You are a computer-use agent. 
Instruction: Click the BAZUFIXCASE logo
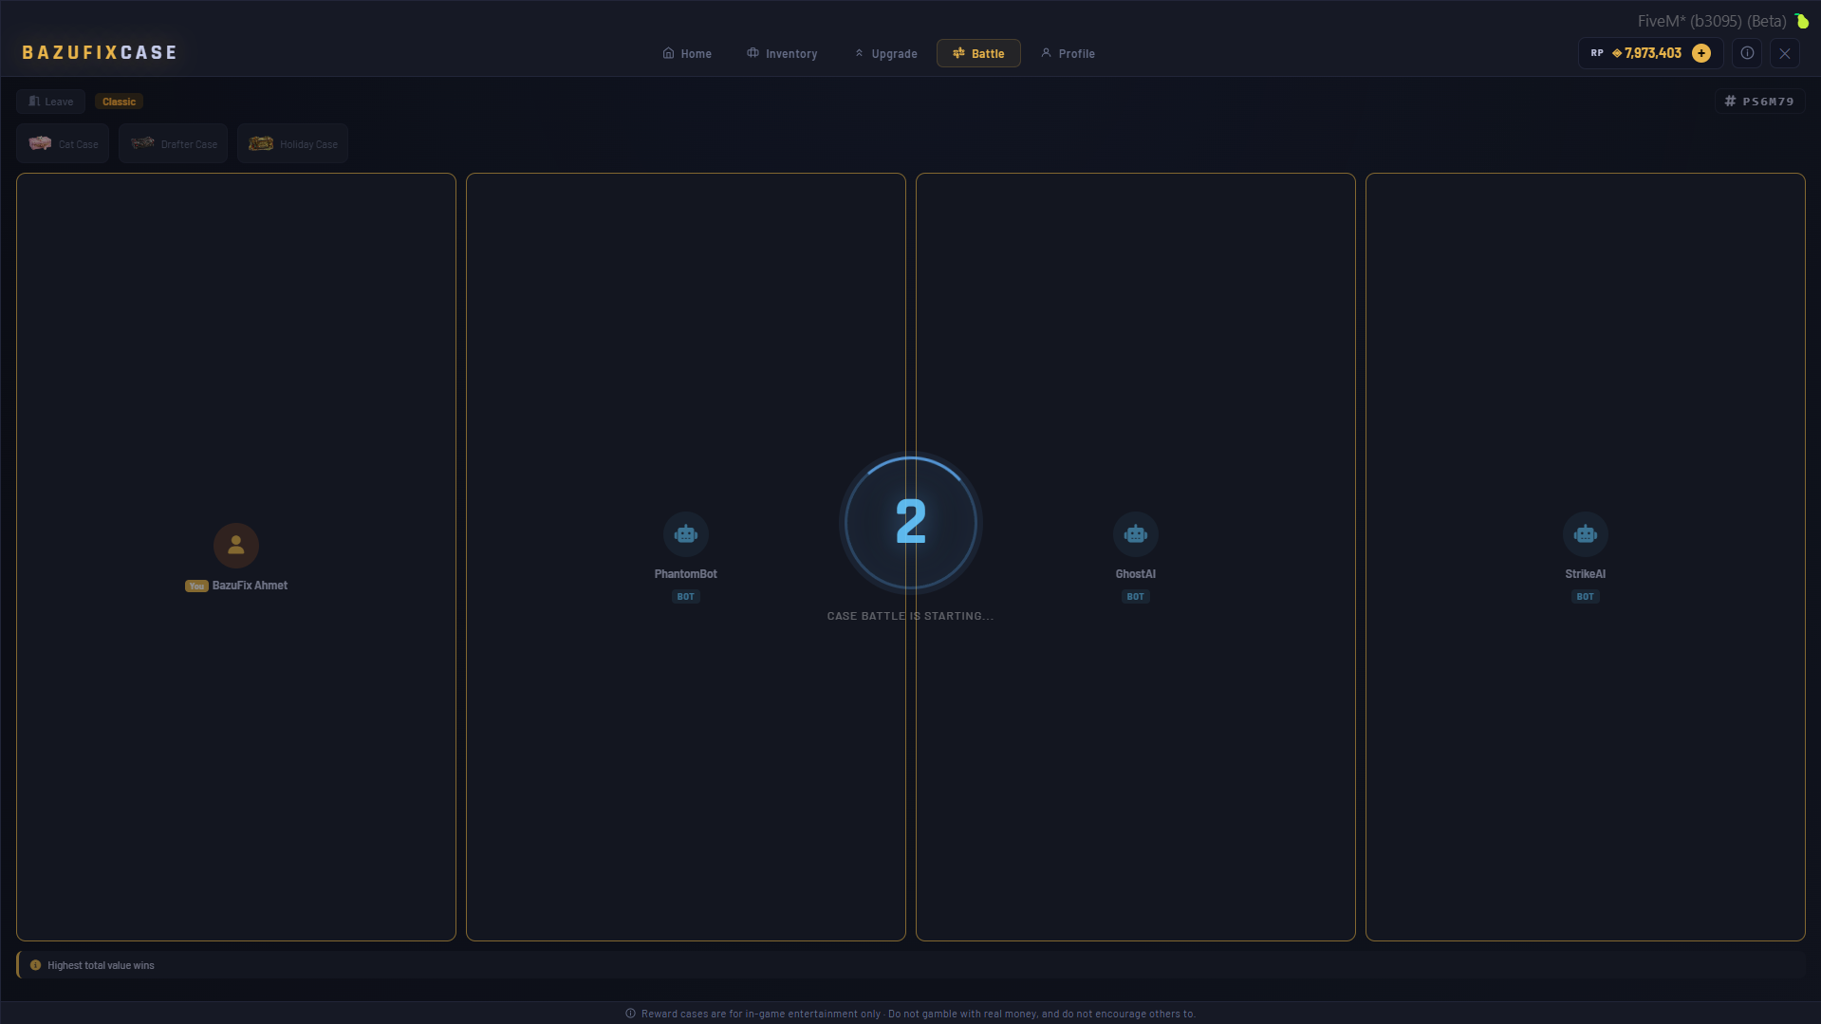pyautogui.click(x=100, y=53)
